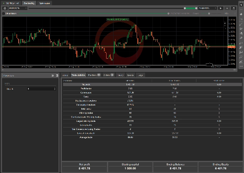The image size is (244, 173).
Task: Stop the backtest with the stop button
Action: point(227,8)
